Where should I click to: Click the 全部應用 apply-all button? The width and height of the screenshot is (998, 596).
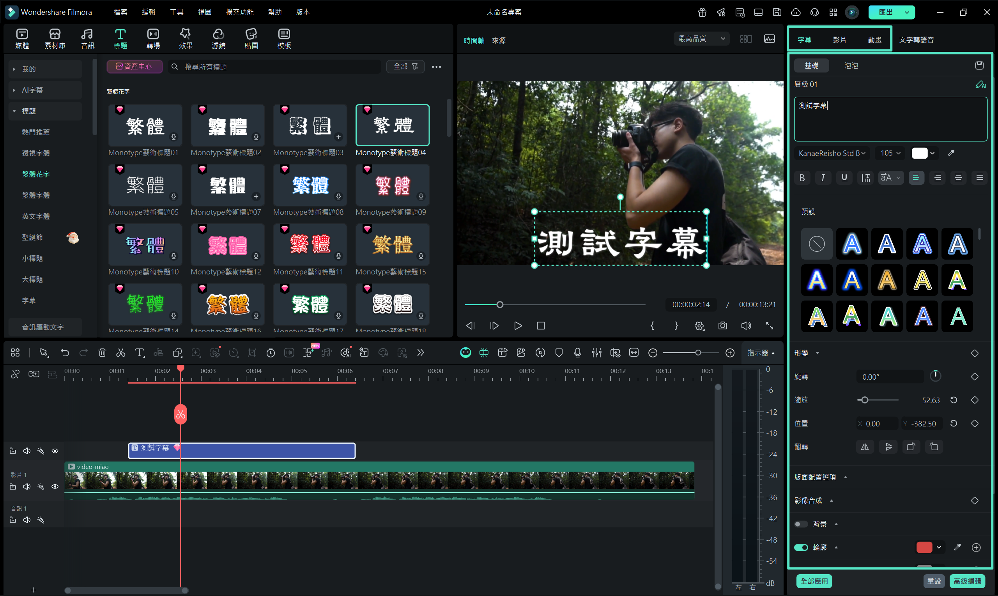[814, 581]
